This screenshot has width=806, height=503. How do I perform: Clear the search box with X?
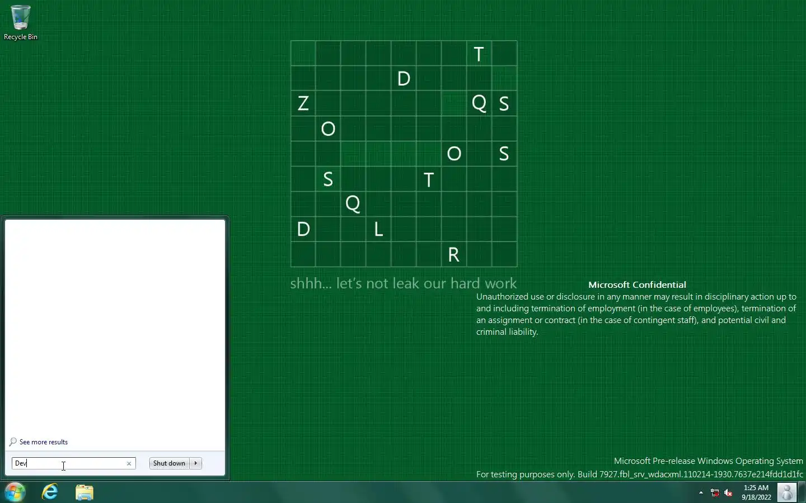pos(129,463)
